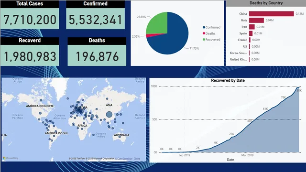Select the Recoverd card value 1,980,983

click(x=30, y=57)
